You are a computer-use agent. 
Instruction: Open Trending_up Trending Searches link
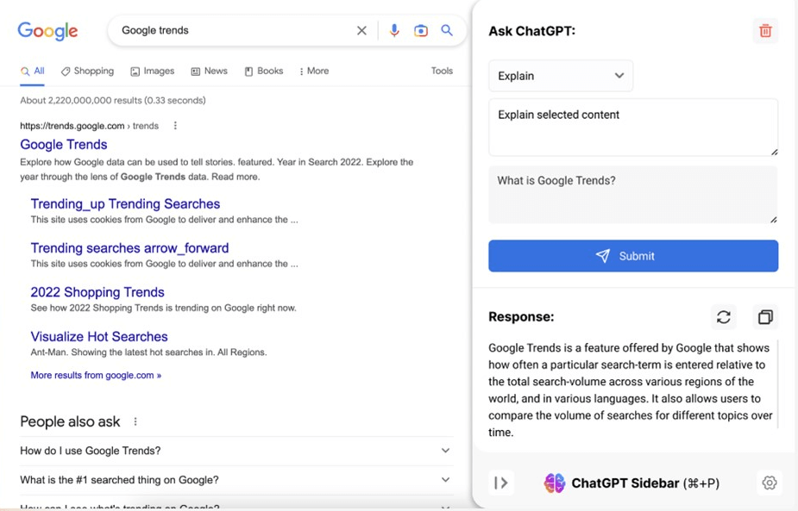click(125, 204)
